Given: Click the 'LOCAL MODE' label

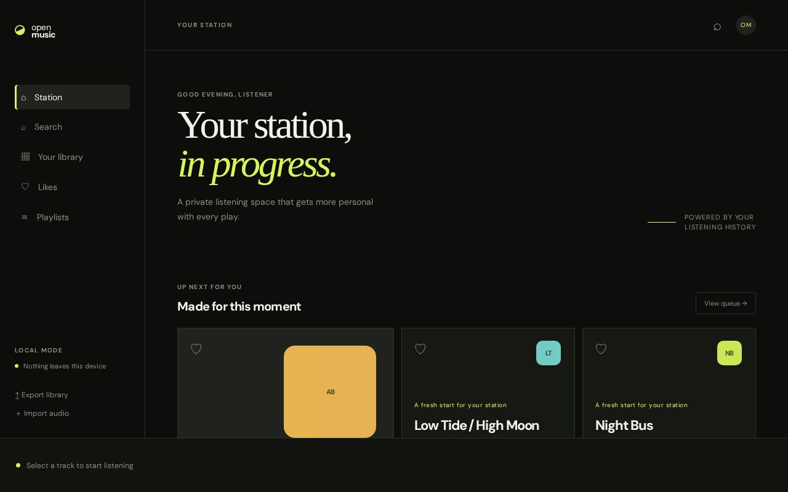Looking at the screenshot, I should click(39, 350).
